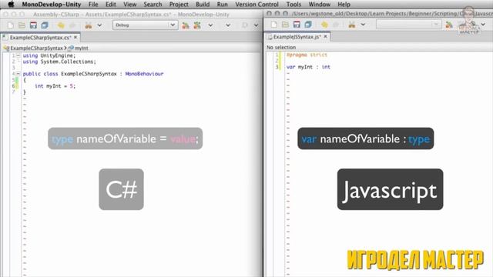Click New File icon in right JS window

point(274,25)
